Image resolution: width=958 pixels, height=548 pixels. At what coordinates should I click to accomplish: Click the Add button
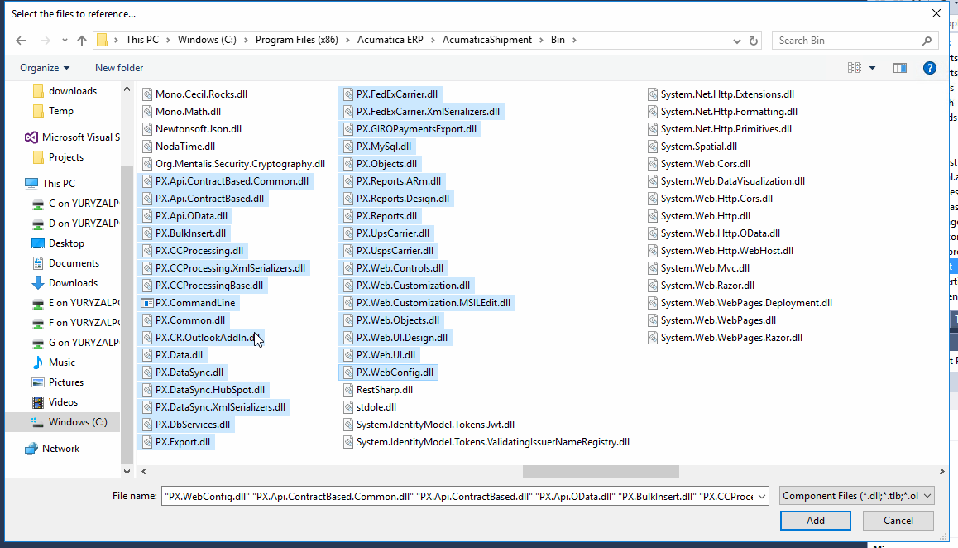(815, 521)
